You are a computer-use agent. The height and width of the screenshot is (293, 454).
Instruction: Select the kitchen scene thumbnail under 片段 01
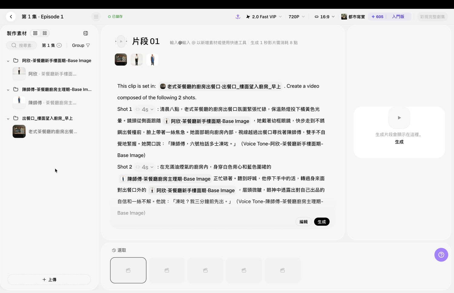[121, 60]
